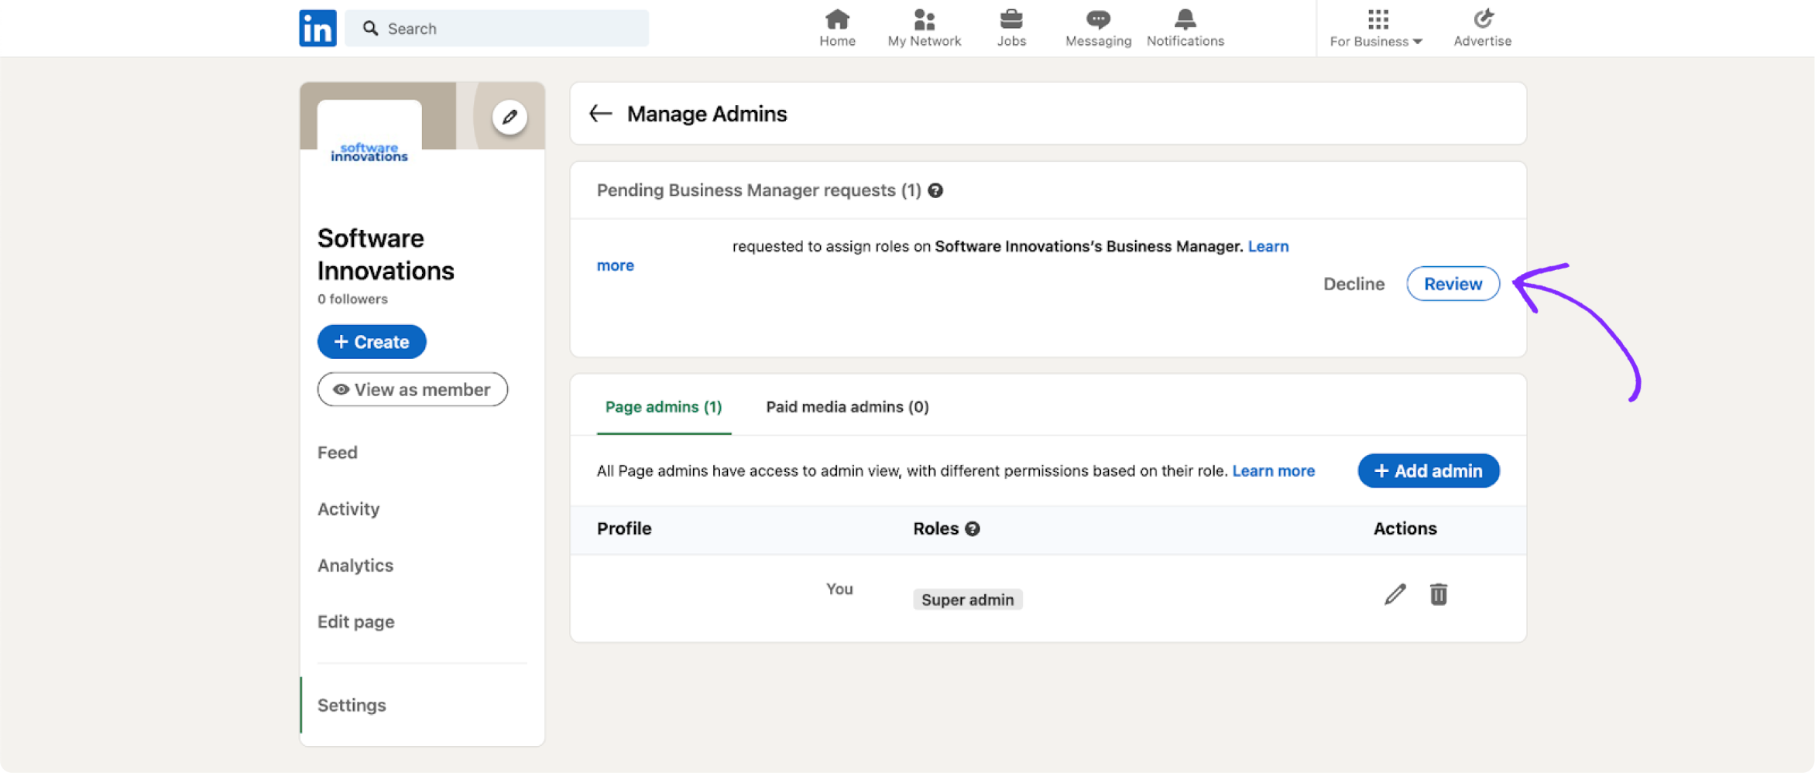Select the Page admins tab

point(663,406)
